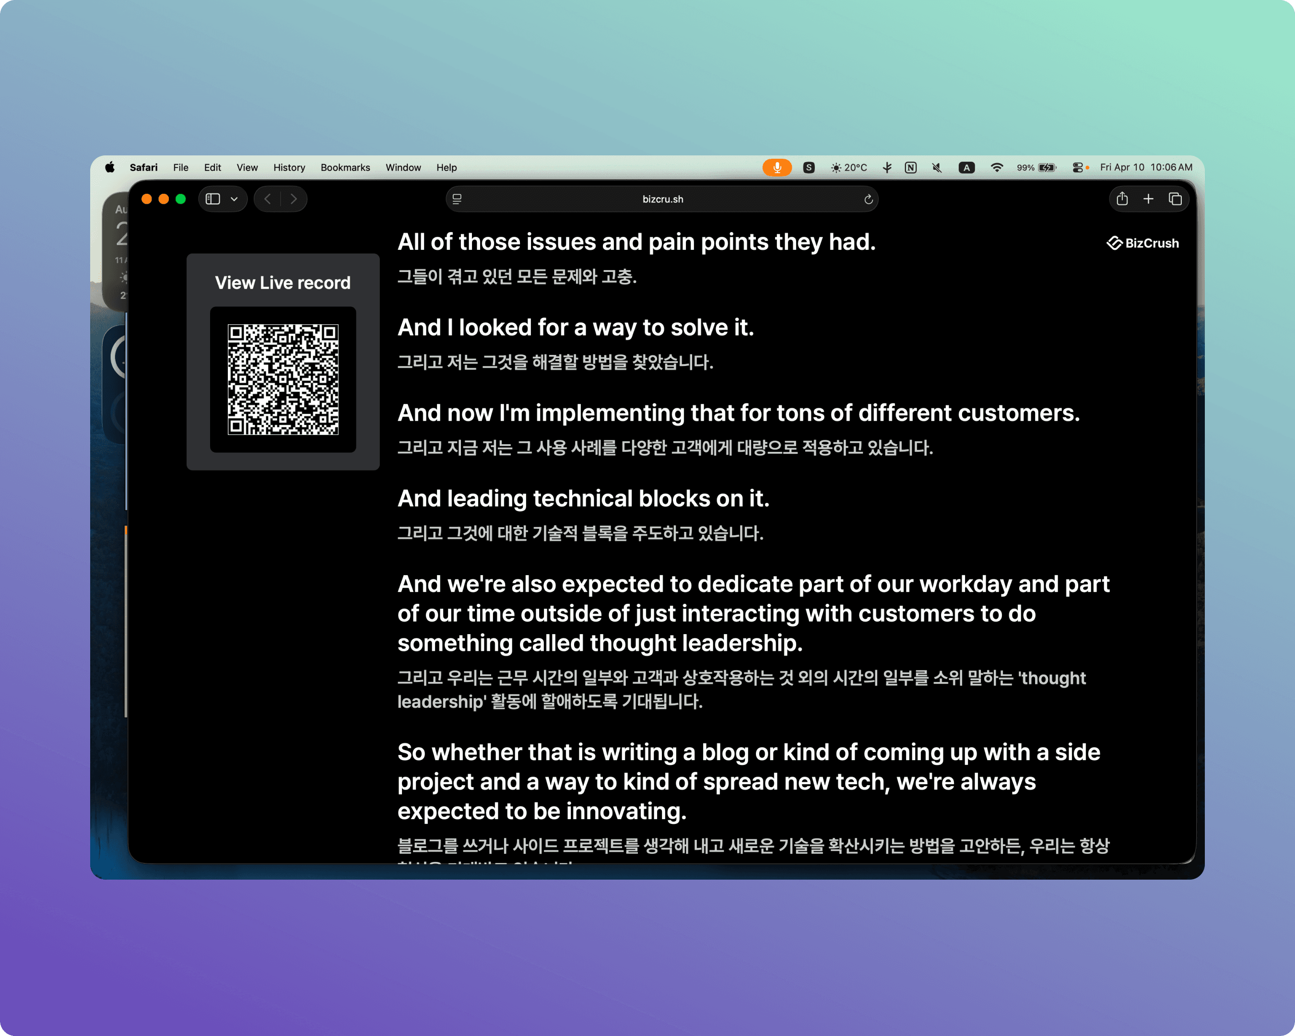Expand the sidebar tab group chevron

coord(234,199)
